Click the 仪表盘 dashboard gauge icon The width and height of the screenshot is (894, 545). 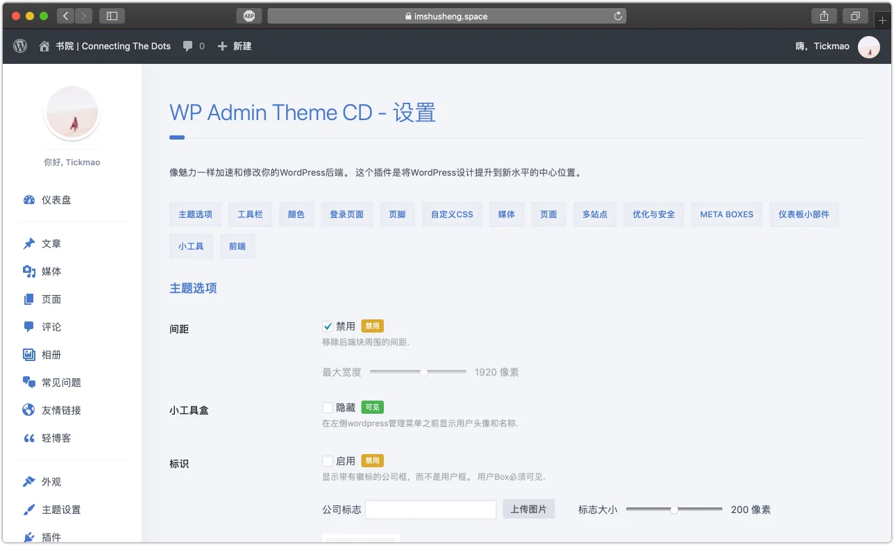pyautogui.click(x=28, y=200)
